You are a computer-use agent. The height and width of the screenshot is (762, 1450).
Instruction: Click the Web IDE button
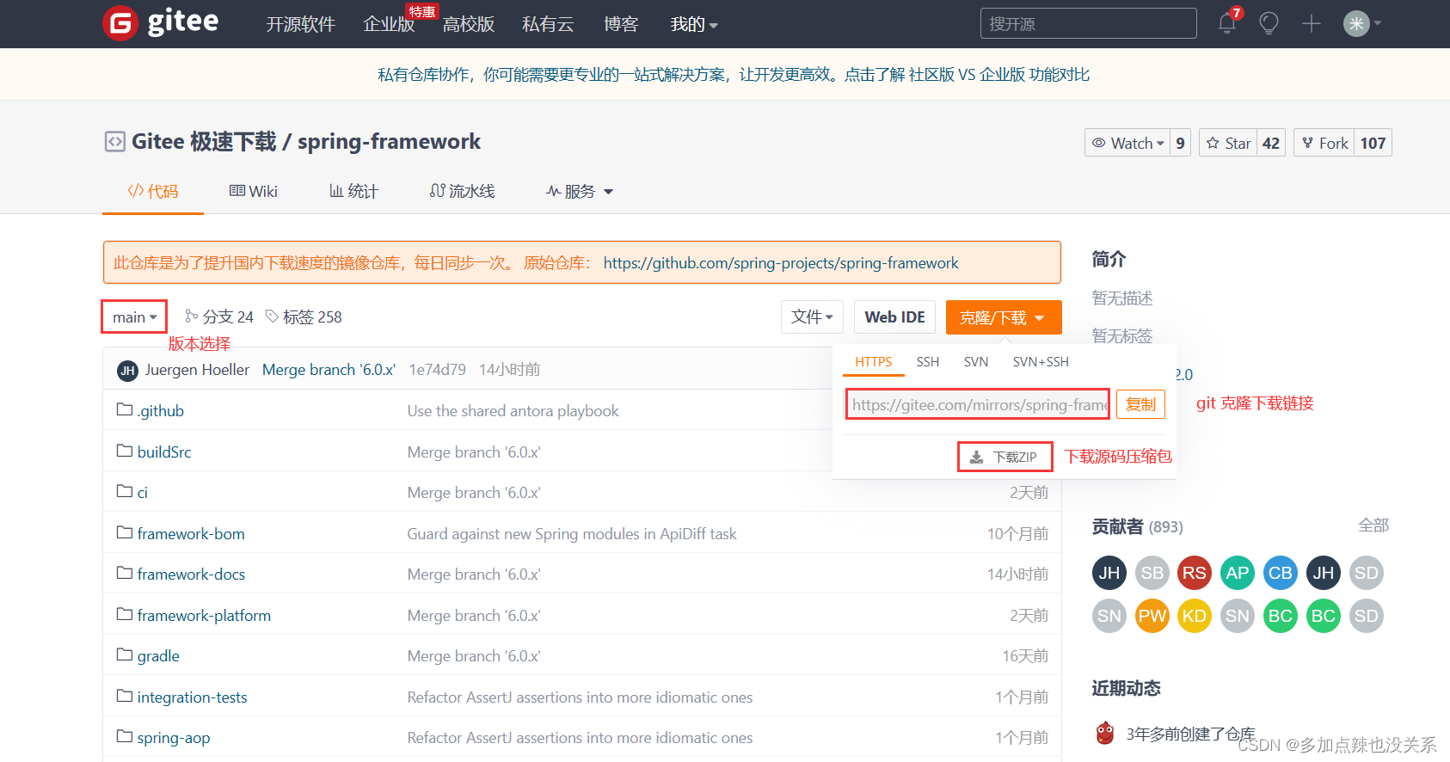coord(894,317)
